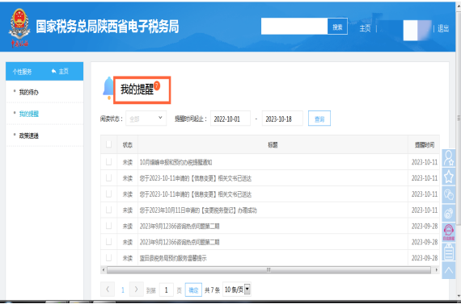
Task: Click the header search input box
Action: [294, 26]
